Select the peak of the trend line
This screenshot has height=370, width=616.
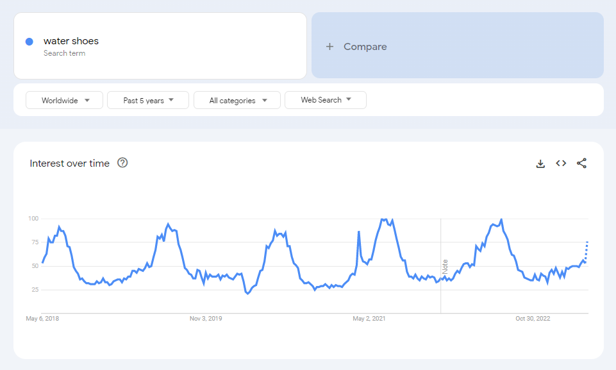[385, 218]
